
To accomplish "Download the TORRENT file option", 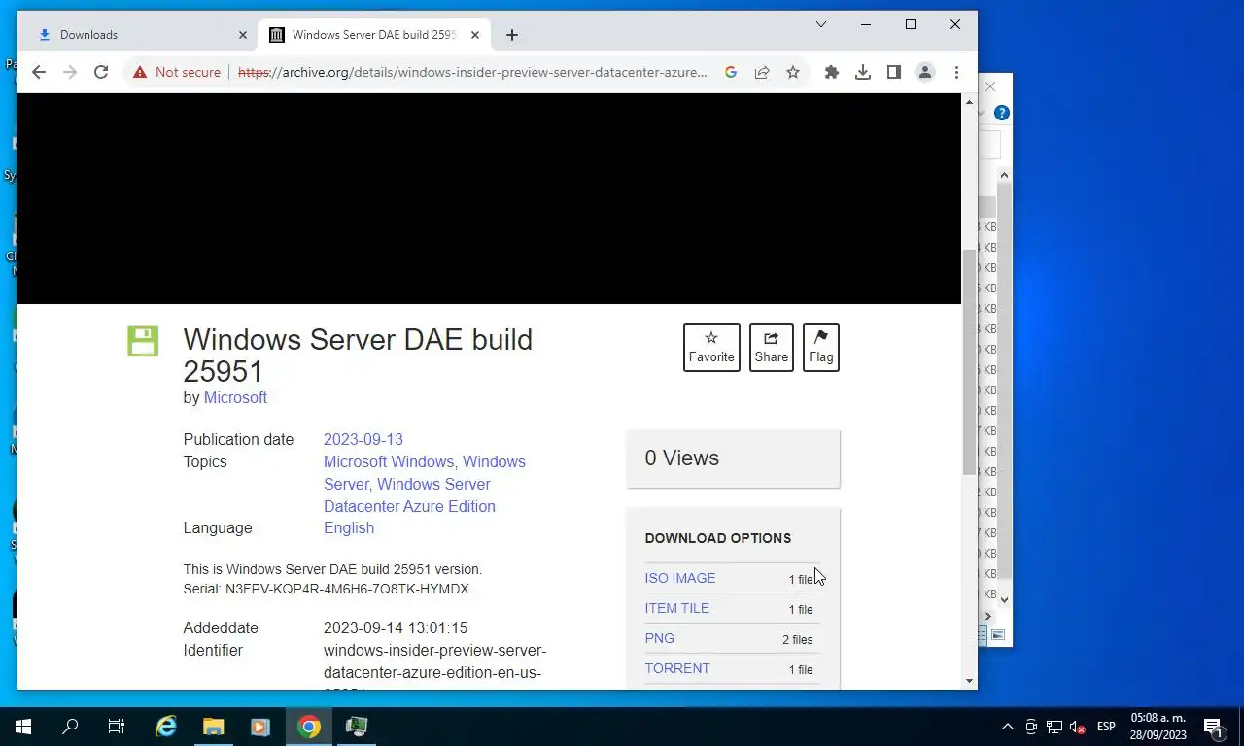I will (x=677, y=668).
